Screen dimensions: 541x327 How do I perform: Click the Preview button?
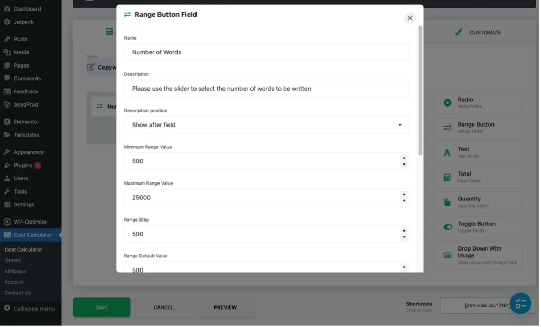225,307
